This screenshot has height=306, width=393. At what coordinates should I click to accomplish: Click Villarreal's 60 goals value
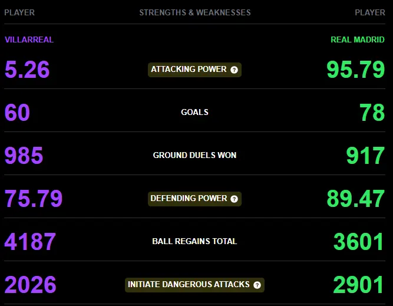[x=17, y=113]
